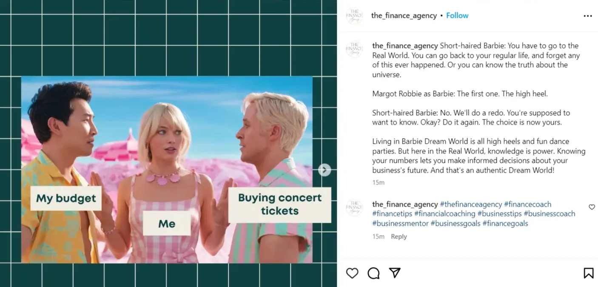This screenshot has width=598, height=287.
Task: Save post with the bookmark icon
Action: point(589,273)
